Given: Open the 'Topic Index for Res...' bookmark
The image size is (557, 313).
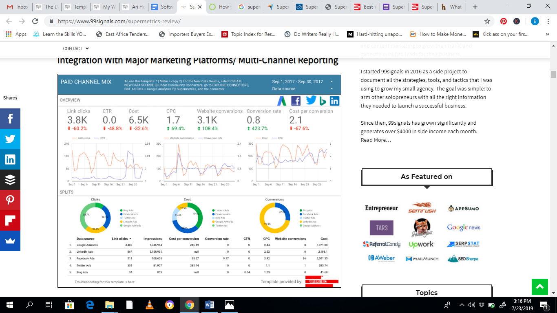Looking at the screenshot, I should [x=248, y=34].
